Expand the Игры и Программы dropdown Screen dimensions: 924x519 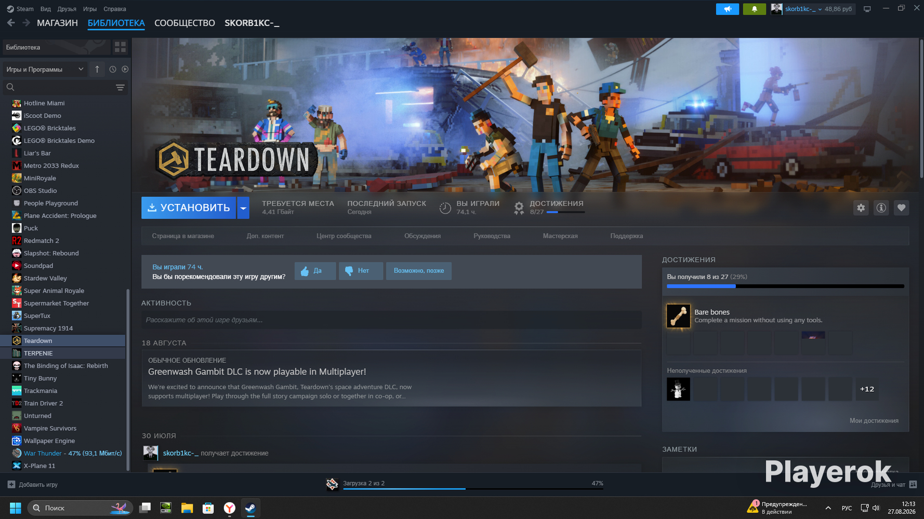[x=45, y=69]
